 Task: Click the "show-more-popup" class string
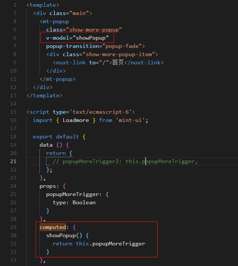point(94,30)
